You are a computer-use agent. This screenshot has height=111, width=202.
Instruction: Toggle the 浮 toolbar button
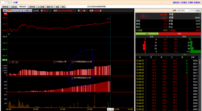click(x=19, y=11)
